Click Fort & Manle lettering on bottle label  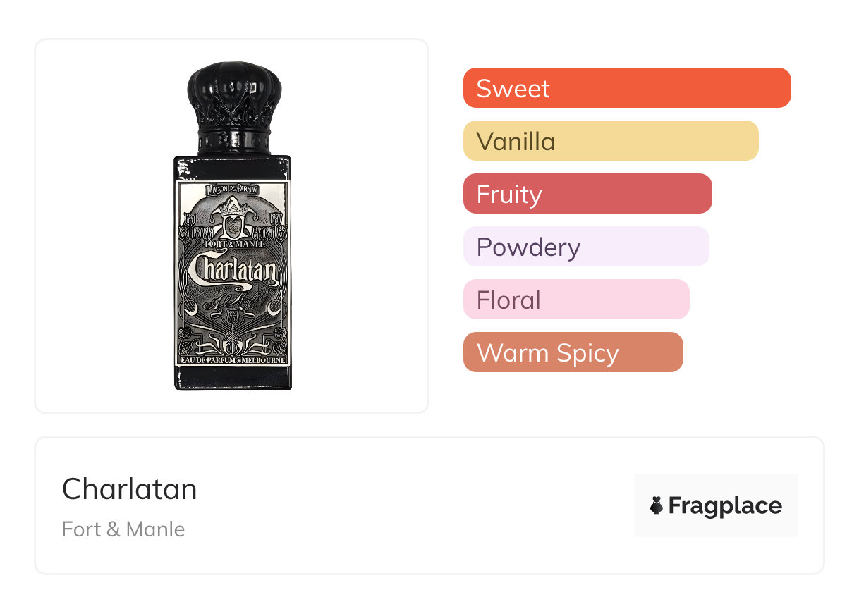coord(233,244)
